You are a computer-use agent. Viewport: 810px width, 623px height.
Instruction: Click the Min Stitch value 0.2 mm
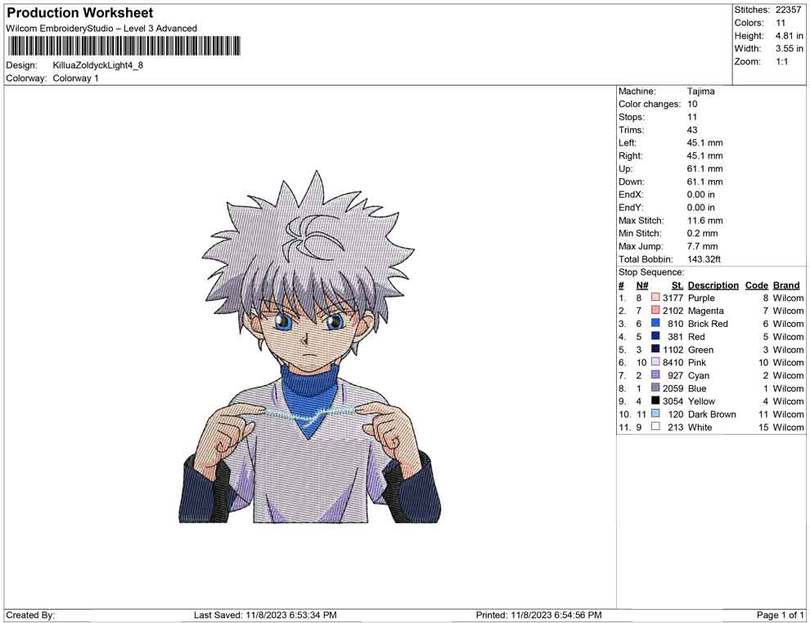tap(702, 233)
